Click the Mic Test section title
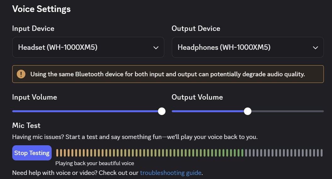The image size is (332, 179). click(26, 125)
